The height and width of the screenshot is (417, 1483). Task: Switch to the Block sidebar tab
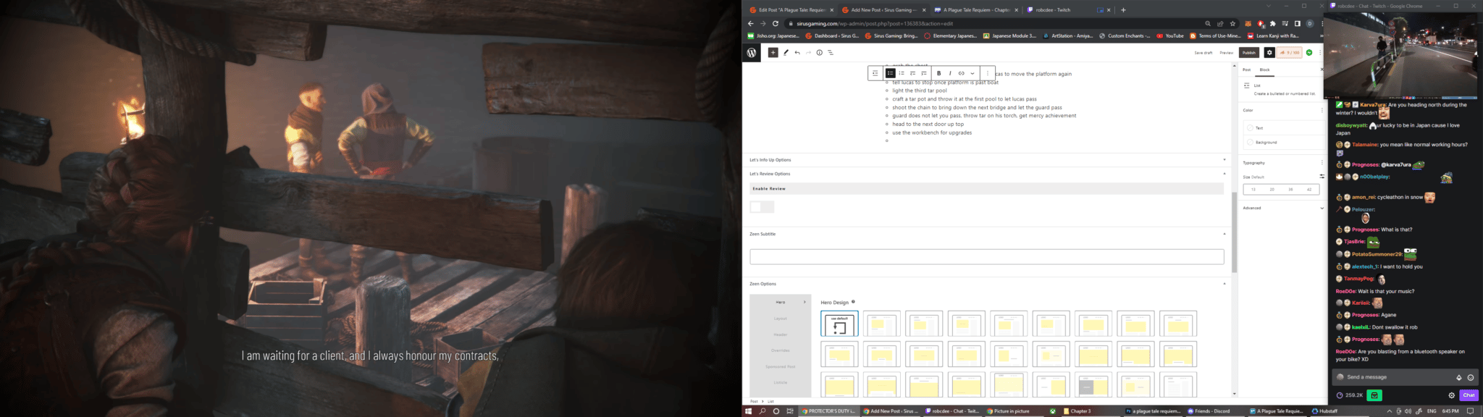click(1264, 69)
